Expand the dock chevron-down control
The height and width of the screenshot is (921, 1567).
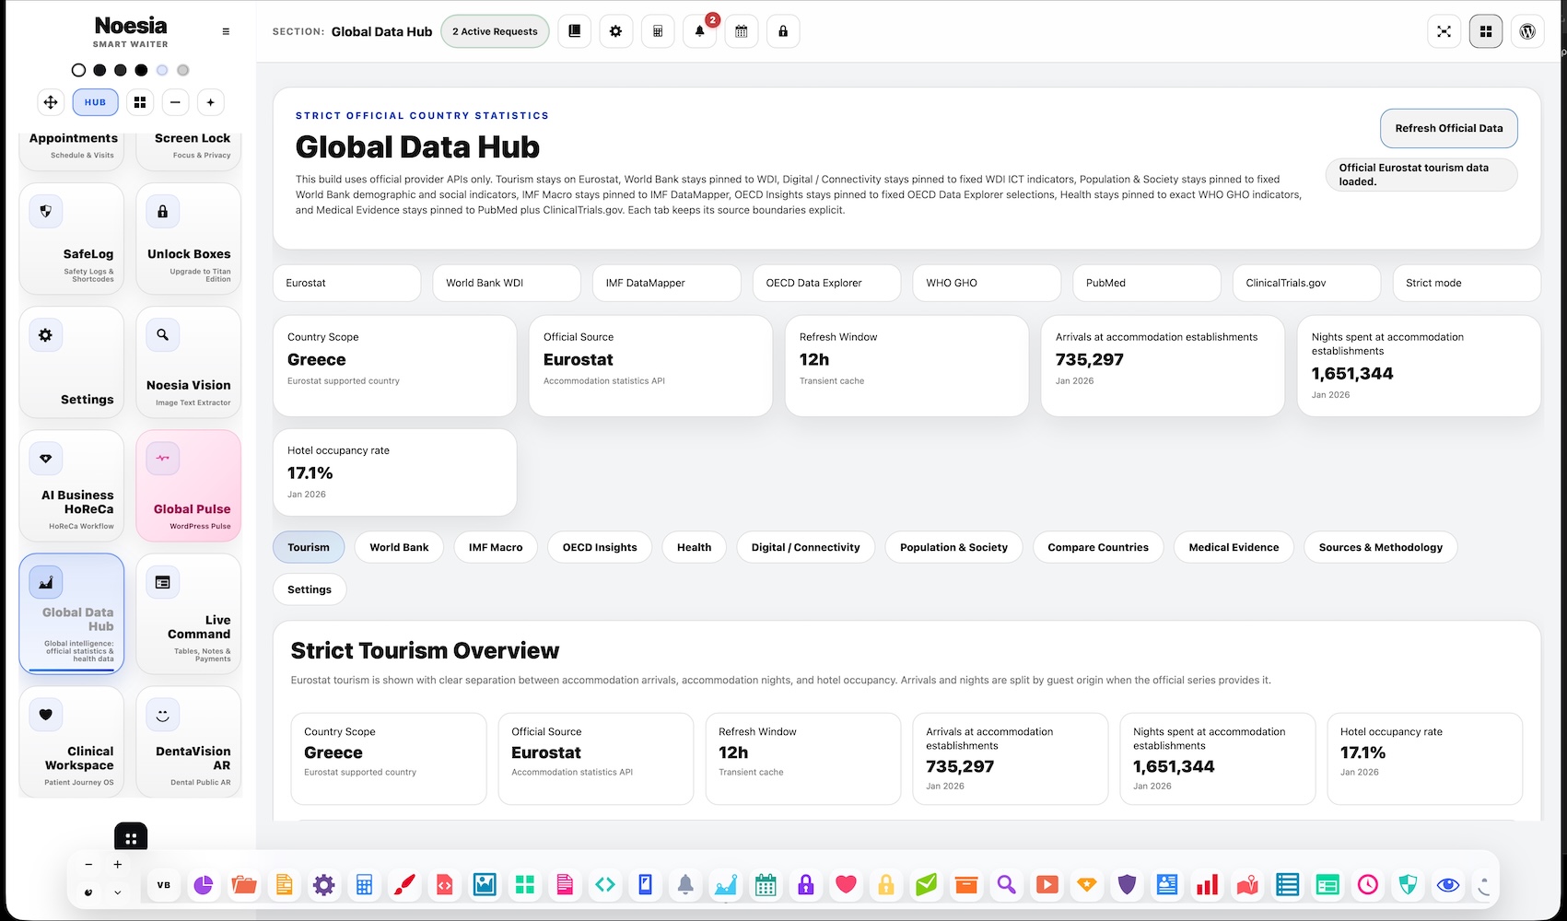[x=117, y=892]
